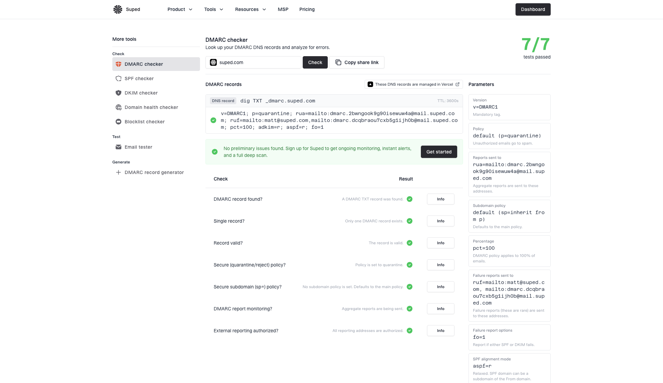Image resolution: width=663 pixels, height=383 pixels.
Task: Click the TTL: 3600s label
Action: (448, 101)
